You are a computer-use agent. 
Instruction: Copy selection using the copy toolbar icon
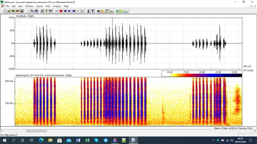pos(32,11)
